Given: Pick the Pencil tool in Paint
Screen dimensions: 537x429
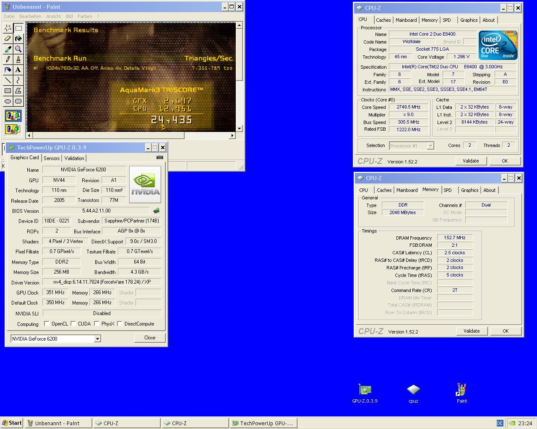Looking at the screenshot, I should (x=8, y=59).
